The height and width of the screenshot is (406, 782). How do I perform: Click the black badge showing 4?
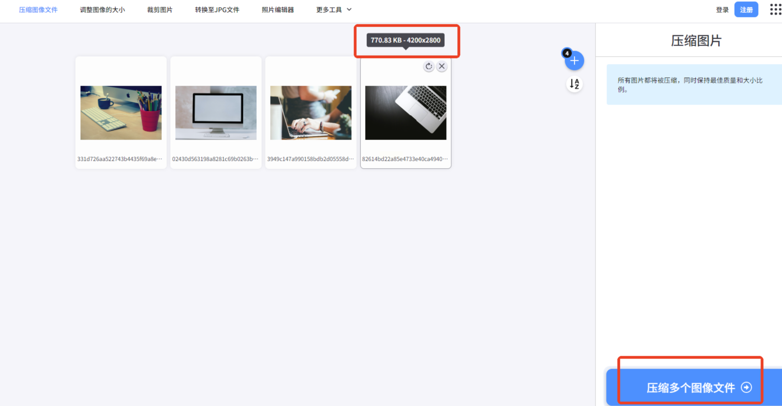click(x=567, y=53)
